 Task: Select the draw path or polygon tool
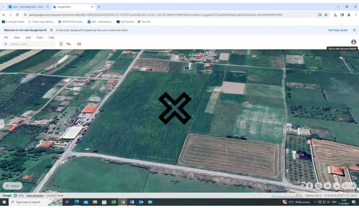[69, 44]
